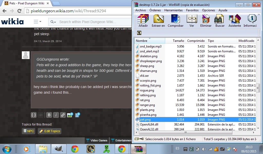Follow the NPC topic link
The image size is (263, 154).
(29, 131)
